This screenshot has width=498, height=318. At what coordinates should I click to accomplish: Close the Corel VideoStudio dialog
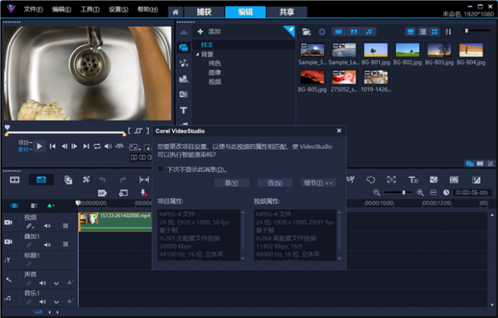pos(339,131)
